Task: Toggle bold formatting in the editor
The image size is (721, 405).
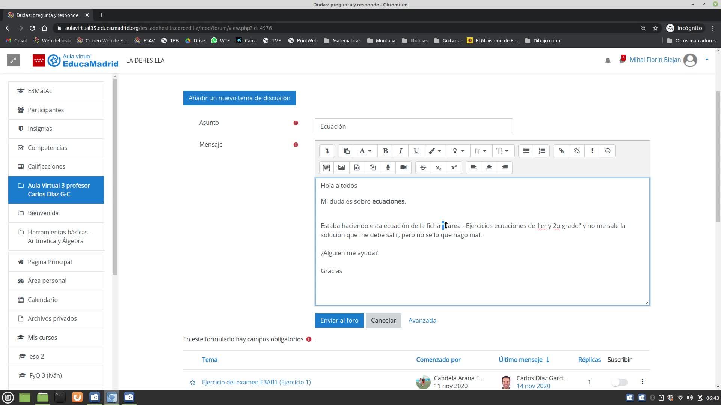Action: click(385, 151)
